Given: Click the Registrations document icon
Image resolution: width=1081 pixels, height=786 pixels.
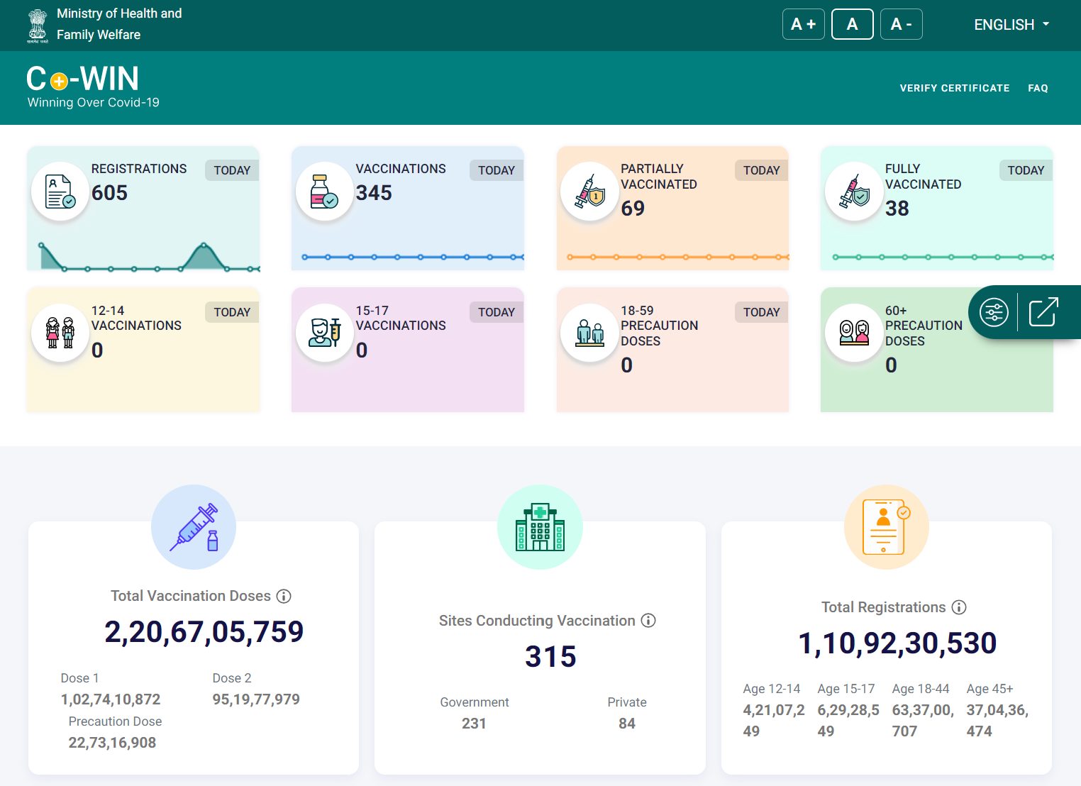Looking at the screenshot, I should coord(60,192).
